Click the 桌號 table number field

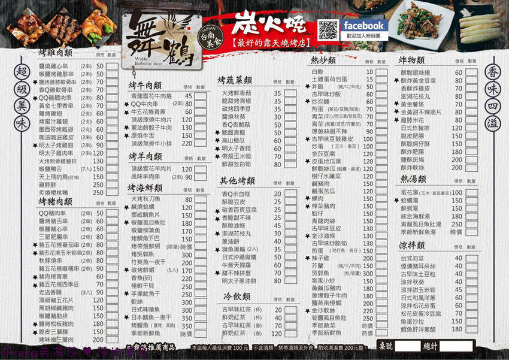[407, 346]
